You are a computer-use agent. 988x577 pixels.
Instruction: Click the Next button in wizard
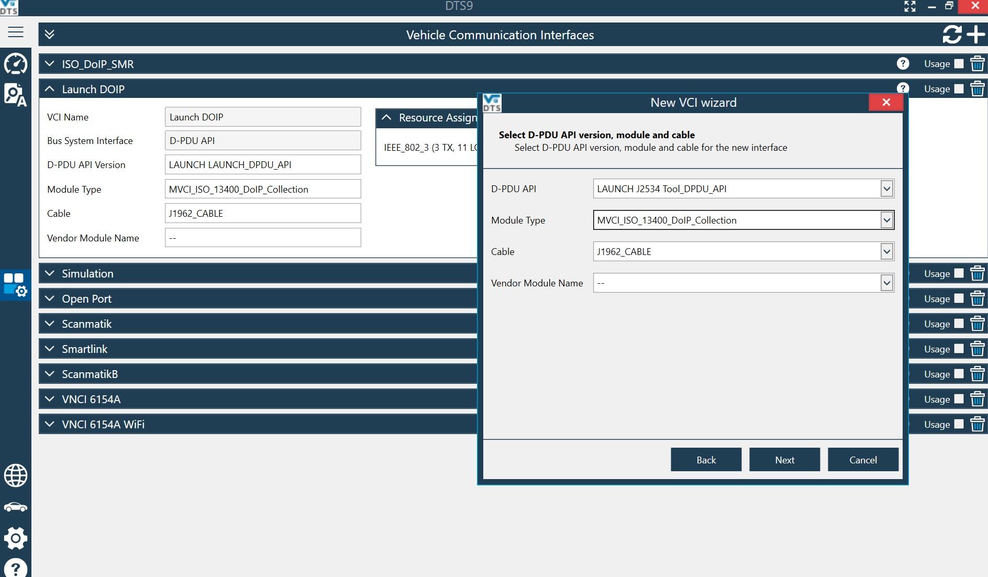[784, 460]
